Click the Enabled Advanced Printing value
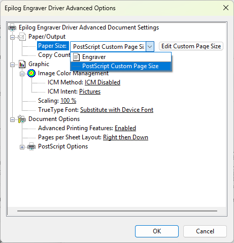This screenshot has height=243, width=234. click(x=125, y=128)
